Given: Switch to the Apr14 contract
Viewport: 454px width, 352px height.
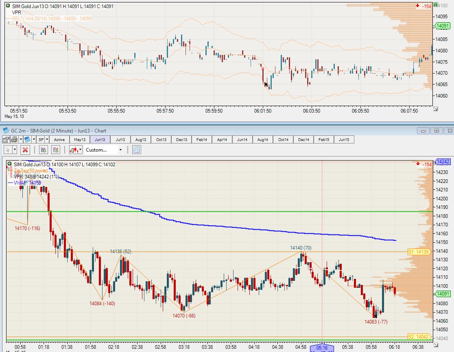Looking at the screenshot, I should pyautogui.click(x=222, y=139).
